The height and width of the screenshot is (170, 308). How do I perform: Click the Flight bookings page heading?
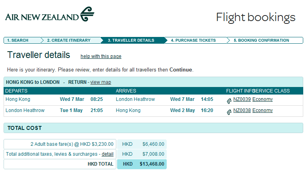tap(256, 17)
